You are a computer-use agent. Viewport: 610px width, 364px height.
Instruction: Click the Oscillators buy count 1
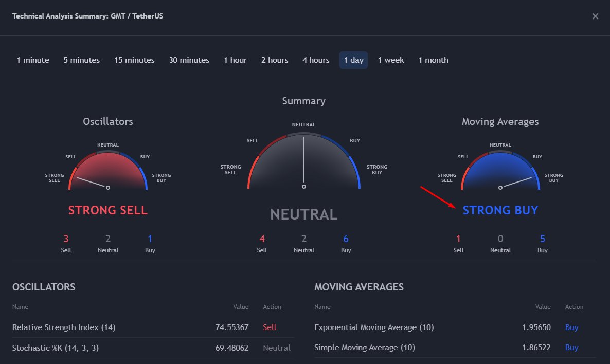point(150,239)
